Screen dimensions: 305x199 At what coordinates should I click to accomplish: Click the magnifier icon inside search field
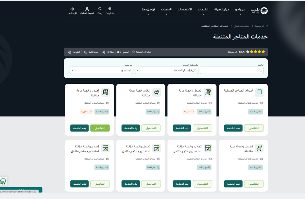coord(260,70)
